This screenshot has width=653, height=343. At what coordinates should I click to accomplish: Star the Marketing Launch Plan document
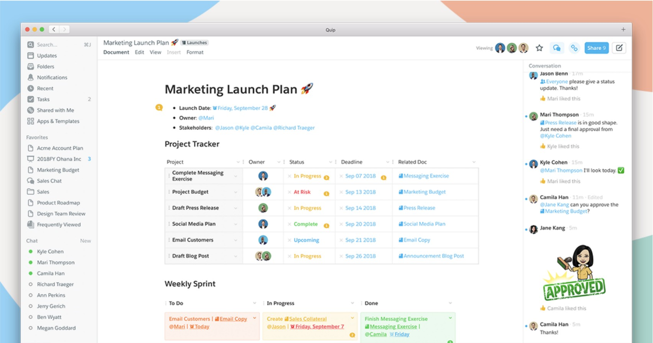[x=539, y=48]
